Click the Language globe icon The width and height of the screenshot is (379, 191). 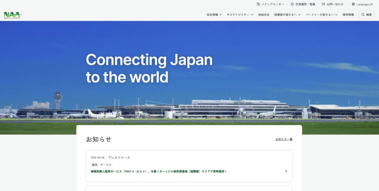pyautogui.click(x=353, y=4)
